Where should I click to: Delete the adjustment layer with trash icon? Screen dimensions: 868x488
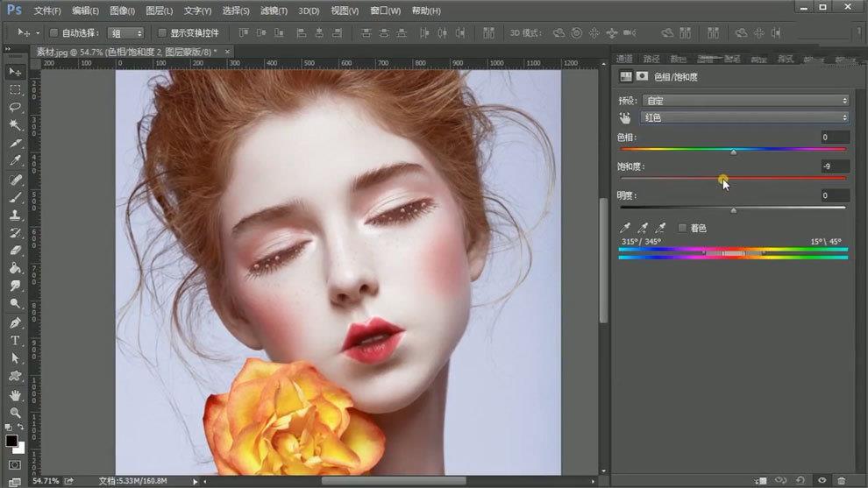(x=842, y=480)
